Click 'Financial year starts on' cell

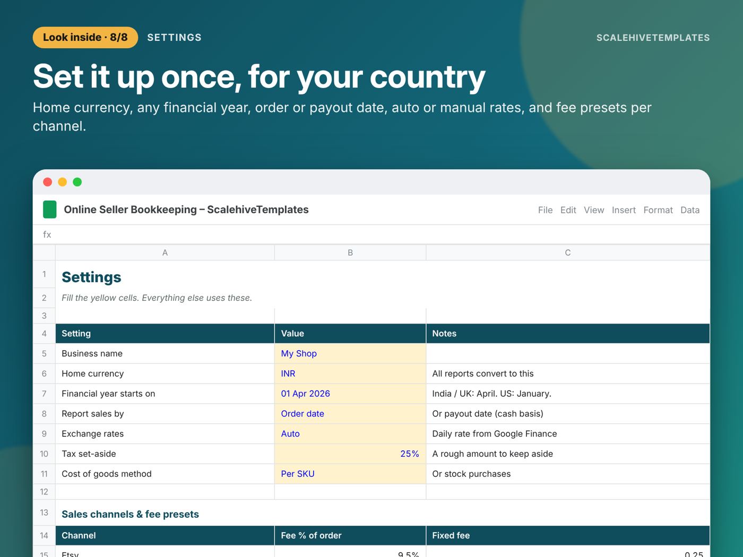(165, 394)
